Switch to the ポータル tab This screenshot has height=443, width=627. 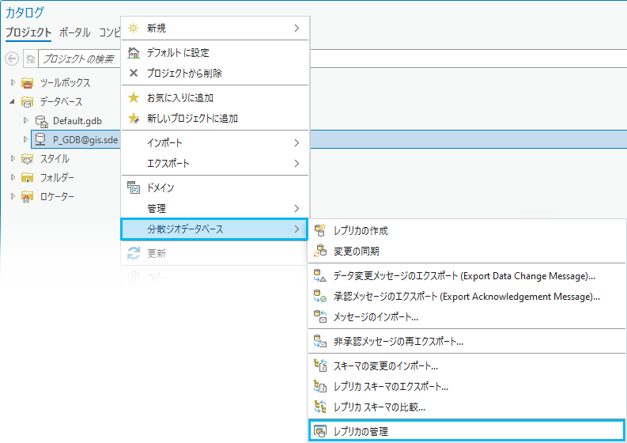tap(75, 32)
